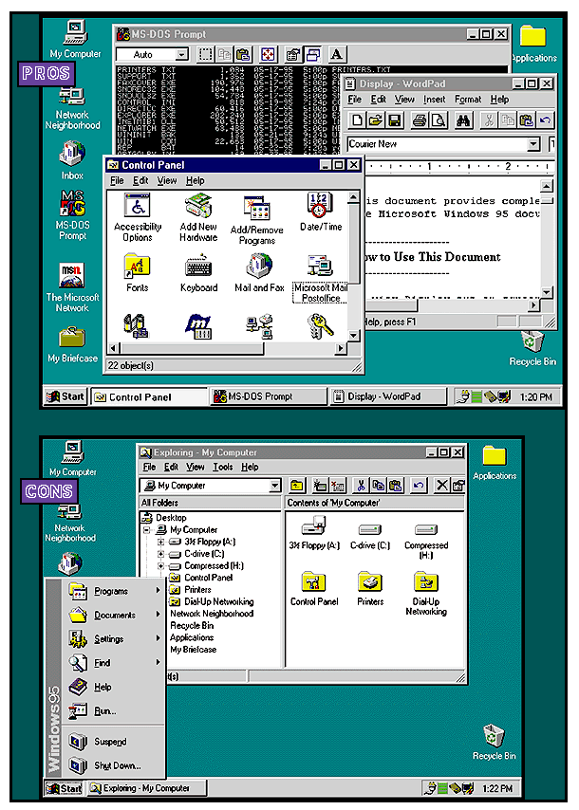This screenshot has width=579, height=810.
Task: Select Dial-Up Networking in All Folders tree
Action: pos(212,602)
